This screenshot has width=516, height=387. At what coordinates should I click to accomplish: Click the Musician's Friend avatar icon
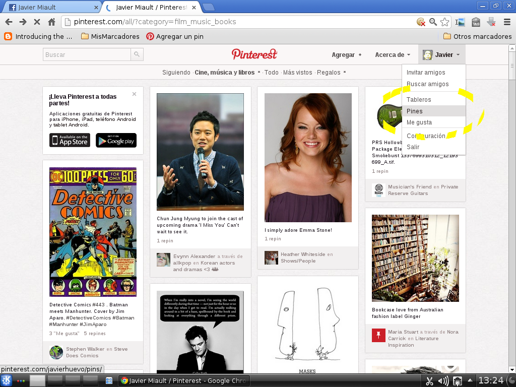[378, 190]
